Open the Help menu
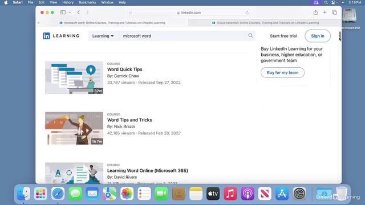This screenshot has height=205, width=365. (122, 2)
